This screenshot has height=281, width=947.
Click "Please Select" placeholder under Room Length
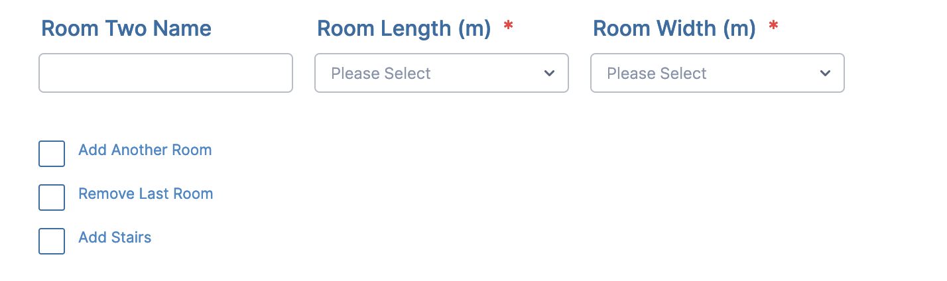click(x=381, y=73)
